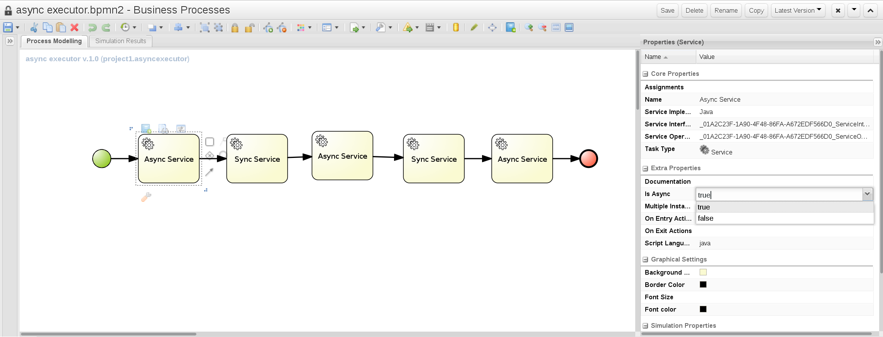Redo the last change

coord(106,27)
